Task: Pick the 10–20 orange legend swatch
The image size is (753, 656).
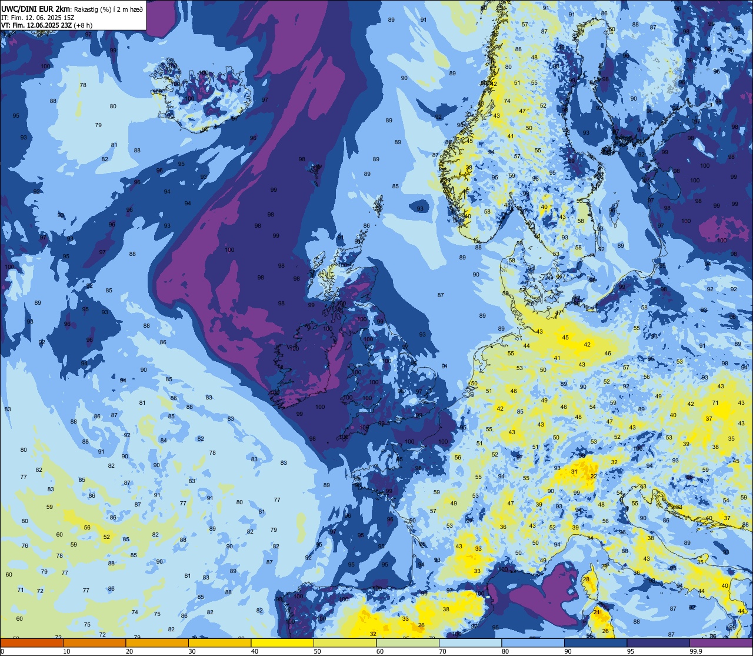Action: click(94, 643)
